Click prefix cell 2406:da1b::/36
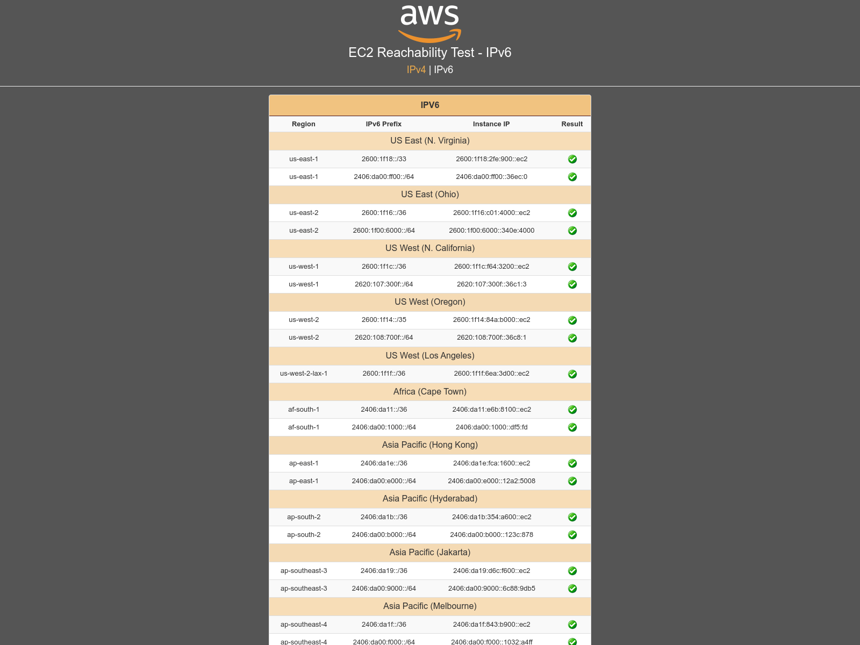The width and height of the screenshot is (860, 645). click(x=384, y=517)
